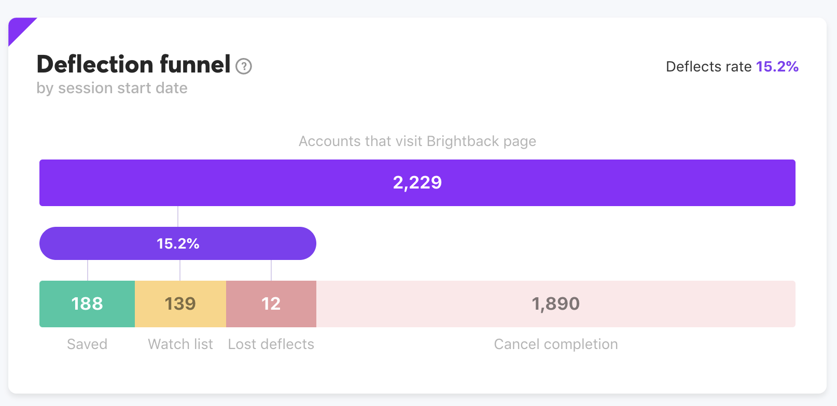The width and height of the screenshot is (837, 406).
Task: Click the pink Cancel completion segment
Action: (x=555, y=304)
